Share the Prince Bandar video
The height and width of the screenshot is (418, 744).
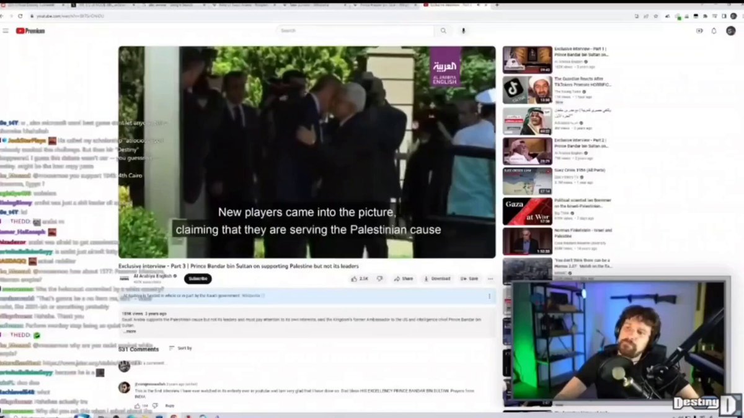(x=404, y=279)
